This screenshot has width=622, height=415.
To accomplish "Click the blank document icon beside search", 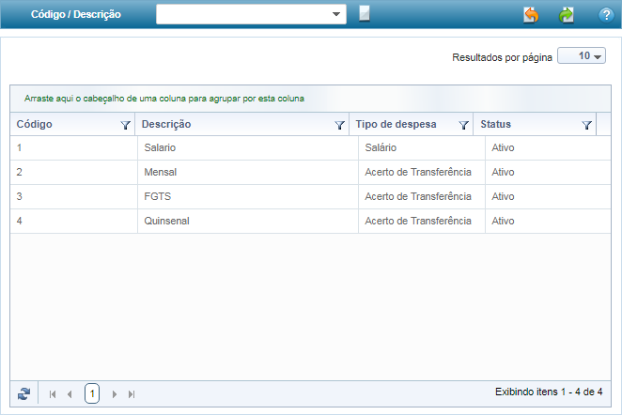I will (365, 14).
